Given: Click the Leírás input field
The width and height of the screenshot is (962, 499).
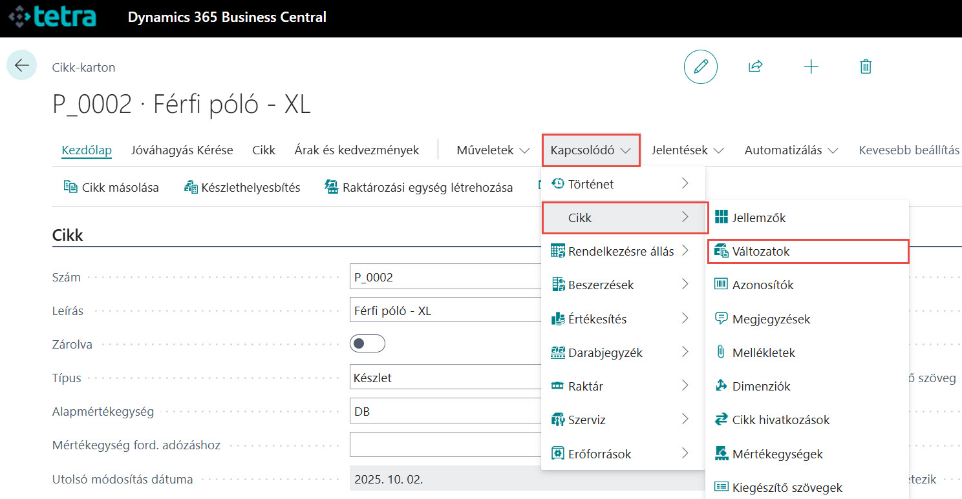Looking at the screenshot, I should [446, 311].
